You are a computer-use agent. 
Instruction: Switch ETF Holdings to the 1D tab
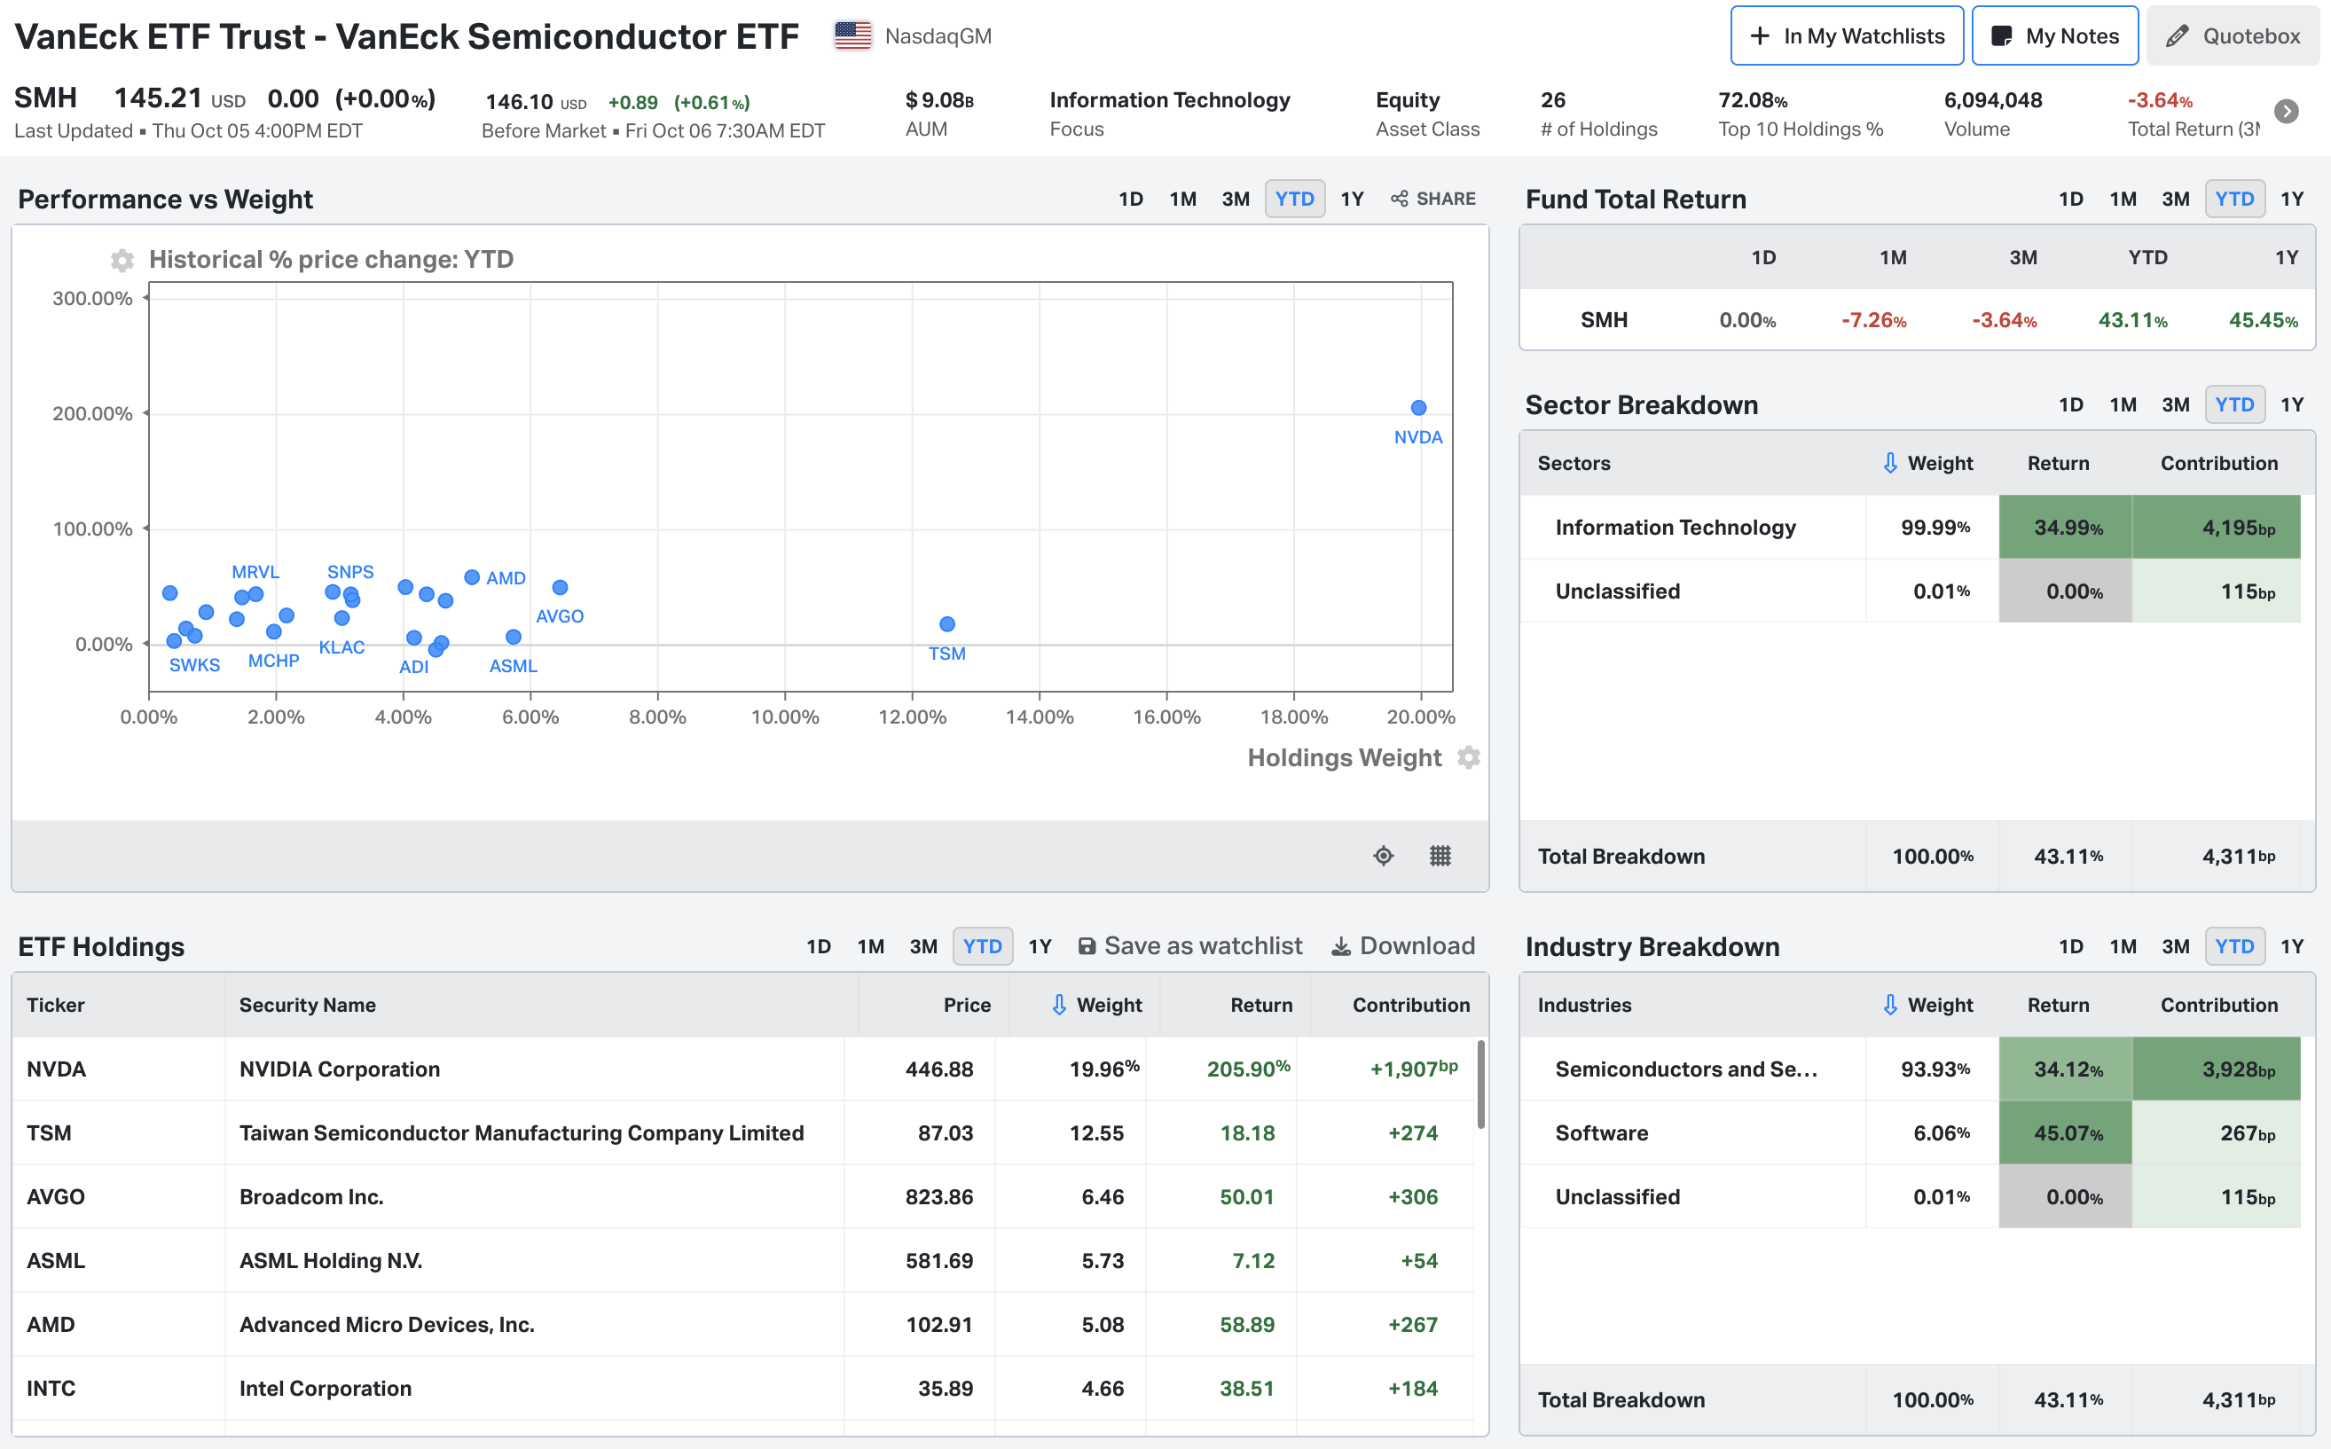click(x=818, y=947)
